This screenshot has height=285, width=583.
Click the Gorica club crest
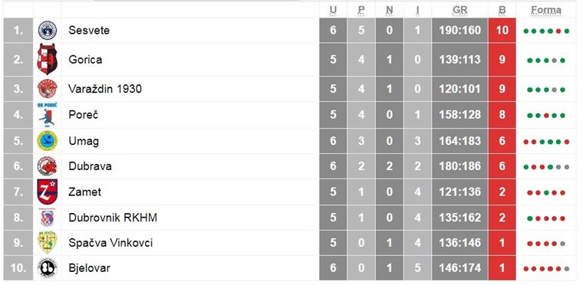[48, 60]
